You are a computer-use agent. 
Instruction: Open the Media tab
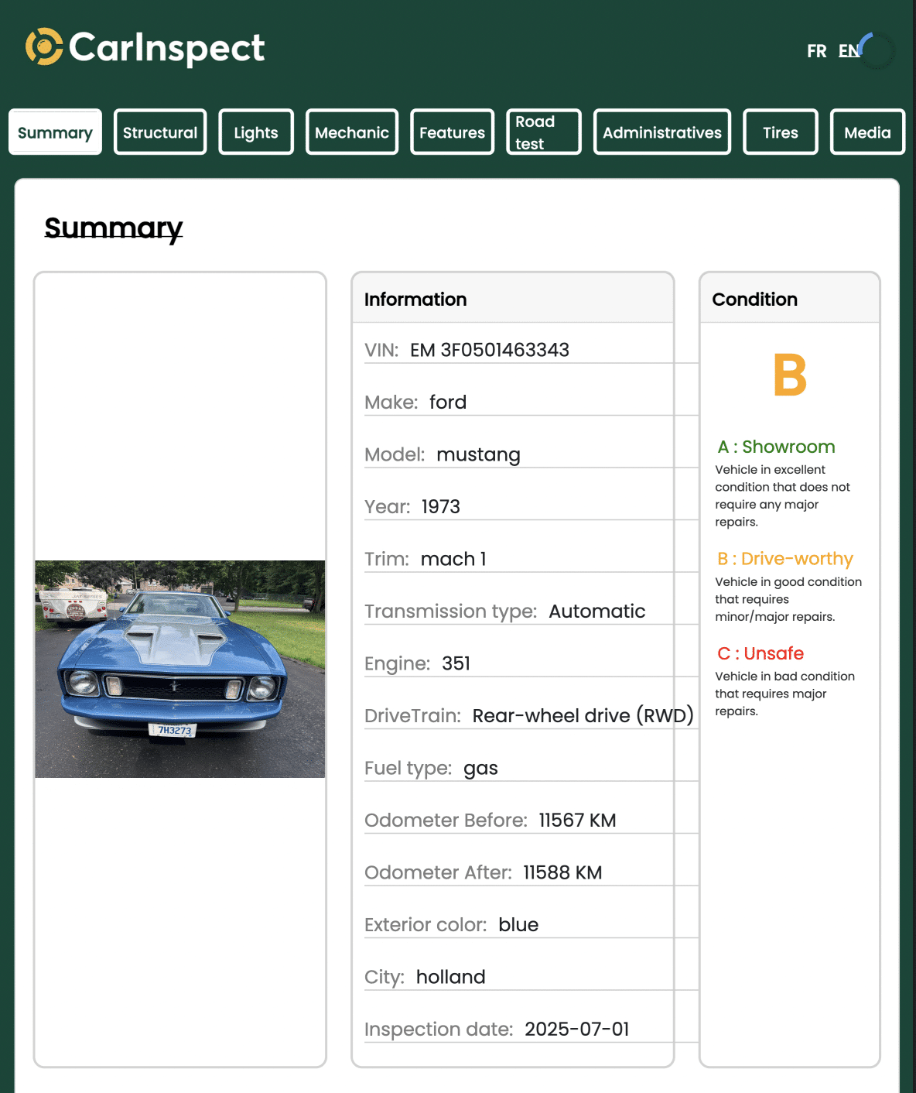pyautogui.click(x=867, y=132)
